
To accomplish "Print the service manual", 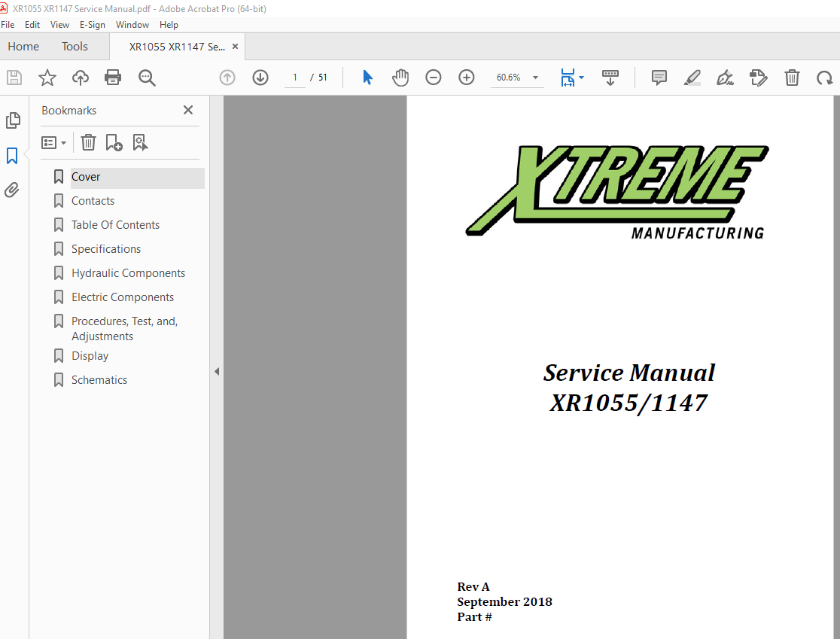I will (x=111, y=77).
